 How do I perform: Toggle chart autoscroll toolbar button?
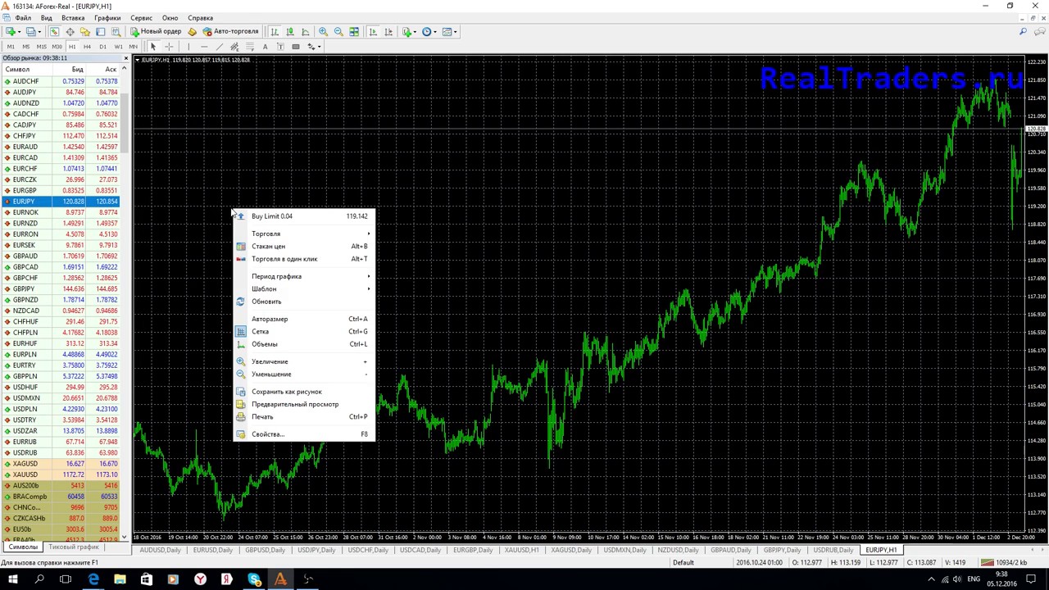372,32
